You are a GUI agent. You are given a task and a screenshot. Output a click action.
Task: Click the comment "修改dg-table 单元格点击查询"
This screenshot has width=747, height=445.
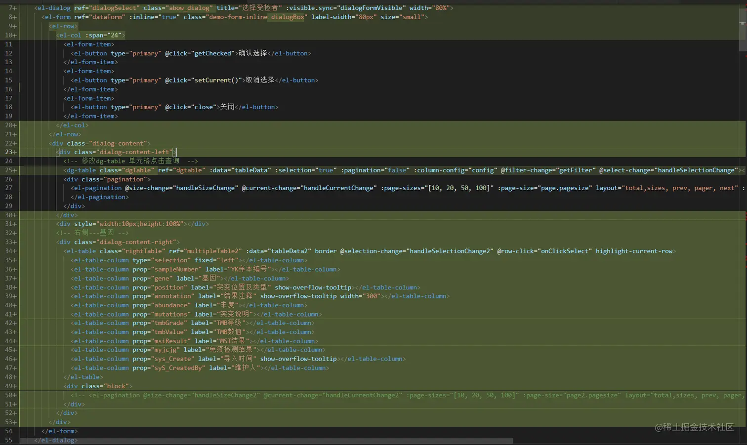(x=130, y=161)
